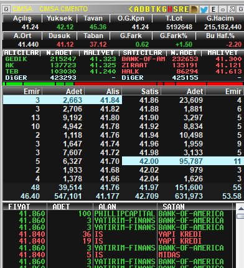The width and height of the screenshot is (244, 268).
Task: Click the yellow 'G' letter shortcut
Action: pyautogui.click(x=164, y=9)
